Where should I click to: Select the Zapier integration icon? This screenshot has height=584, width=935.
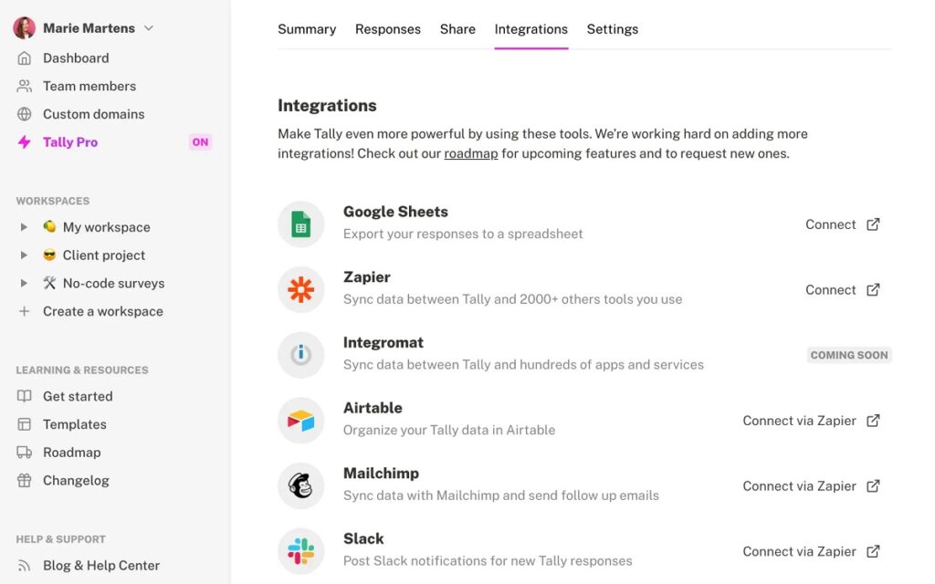[300, 288]
